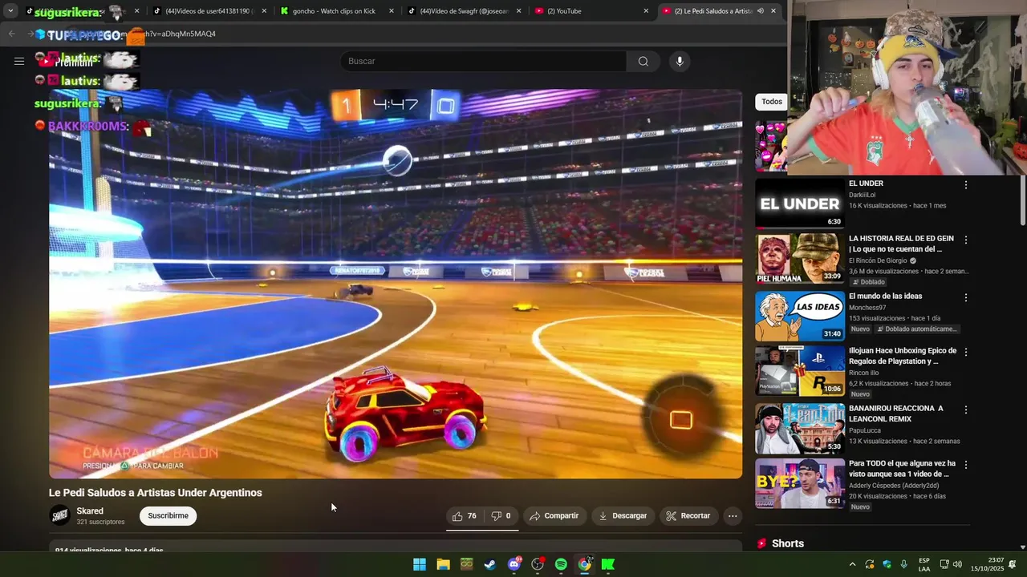Image resolution: width=1027 pixels, height=577 pixels.
Task: Open options for Illojuan Unboxing video
Action: (x=966, y=352)
